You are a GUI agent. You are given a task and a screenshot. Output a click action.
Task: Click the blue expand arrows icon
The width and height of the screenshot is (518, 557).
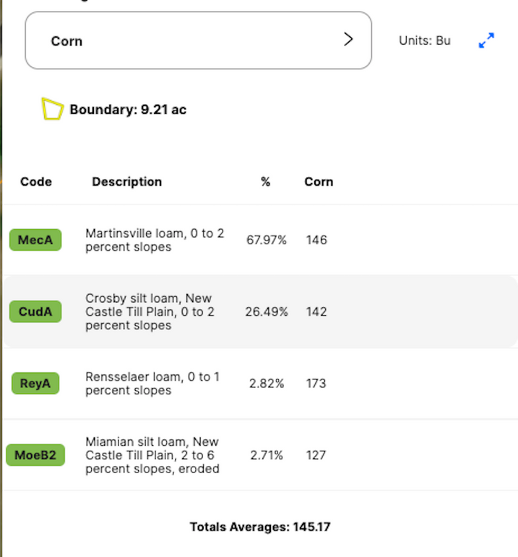486,41
